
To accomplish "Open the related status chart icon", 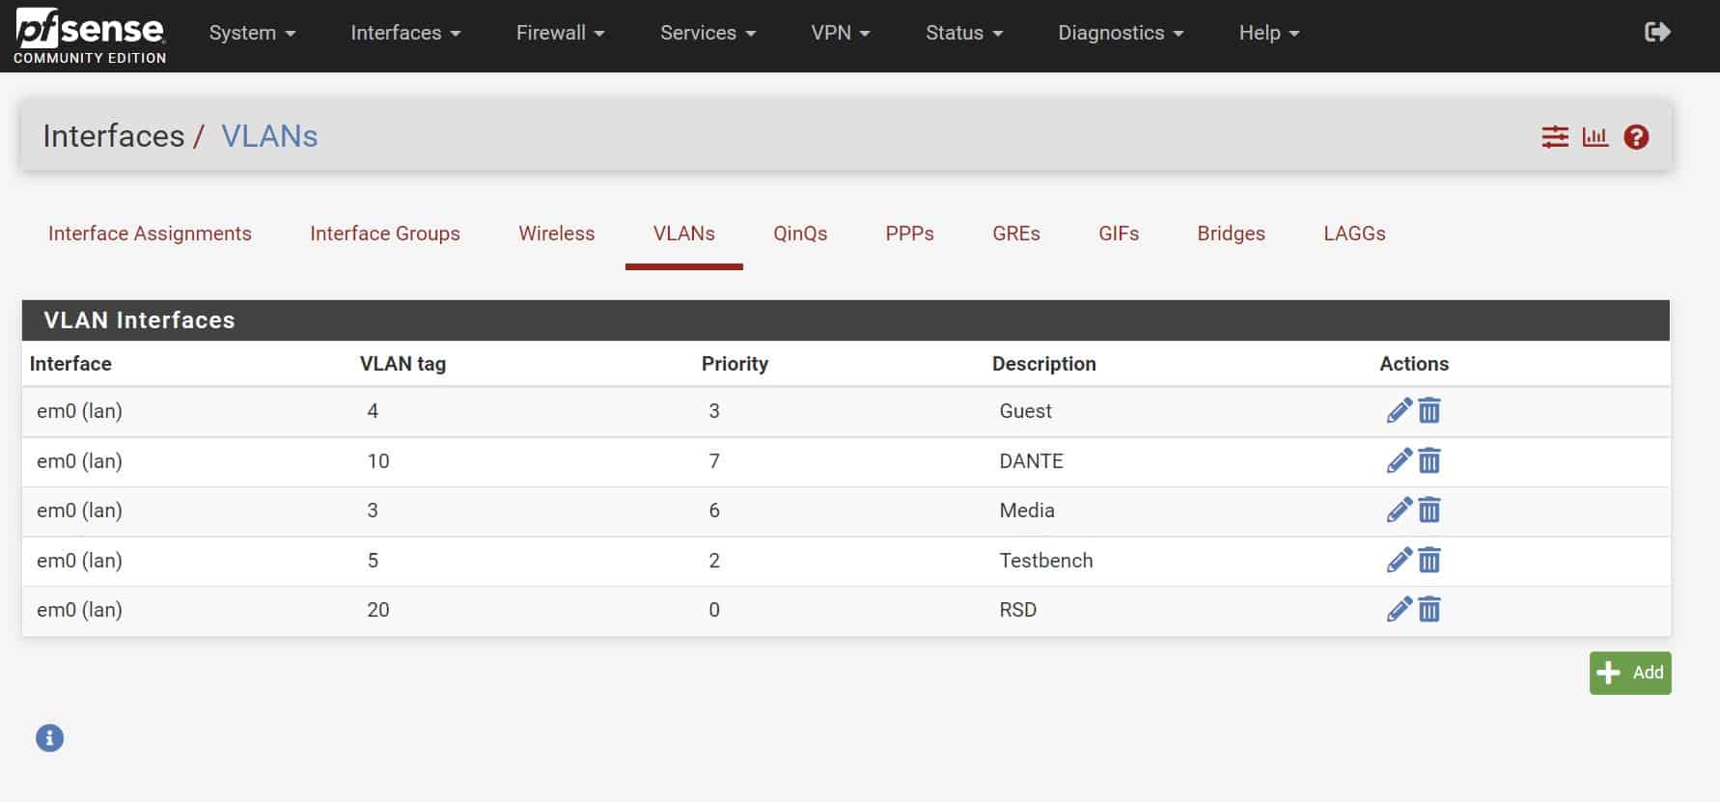I will pos(1595,137).
